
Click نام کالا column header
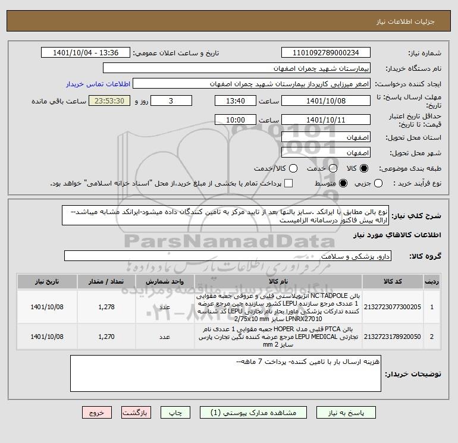[278, 281]
